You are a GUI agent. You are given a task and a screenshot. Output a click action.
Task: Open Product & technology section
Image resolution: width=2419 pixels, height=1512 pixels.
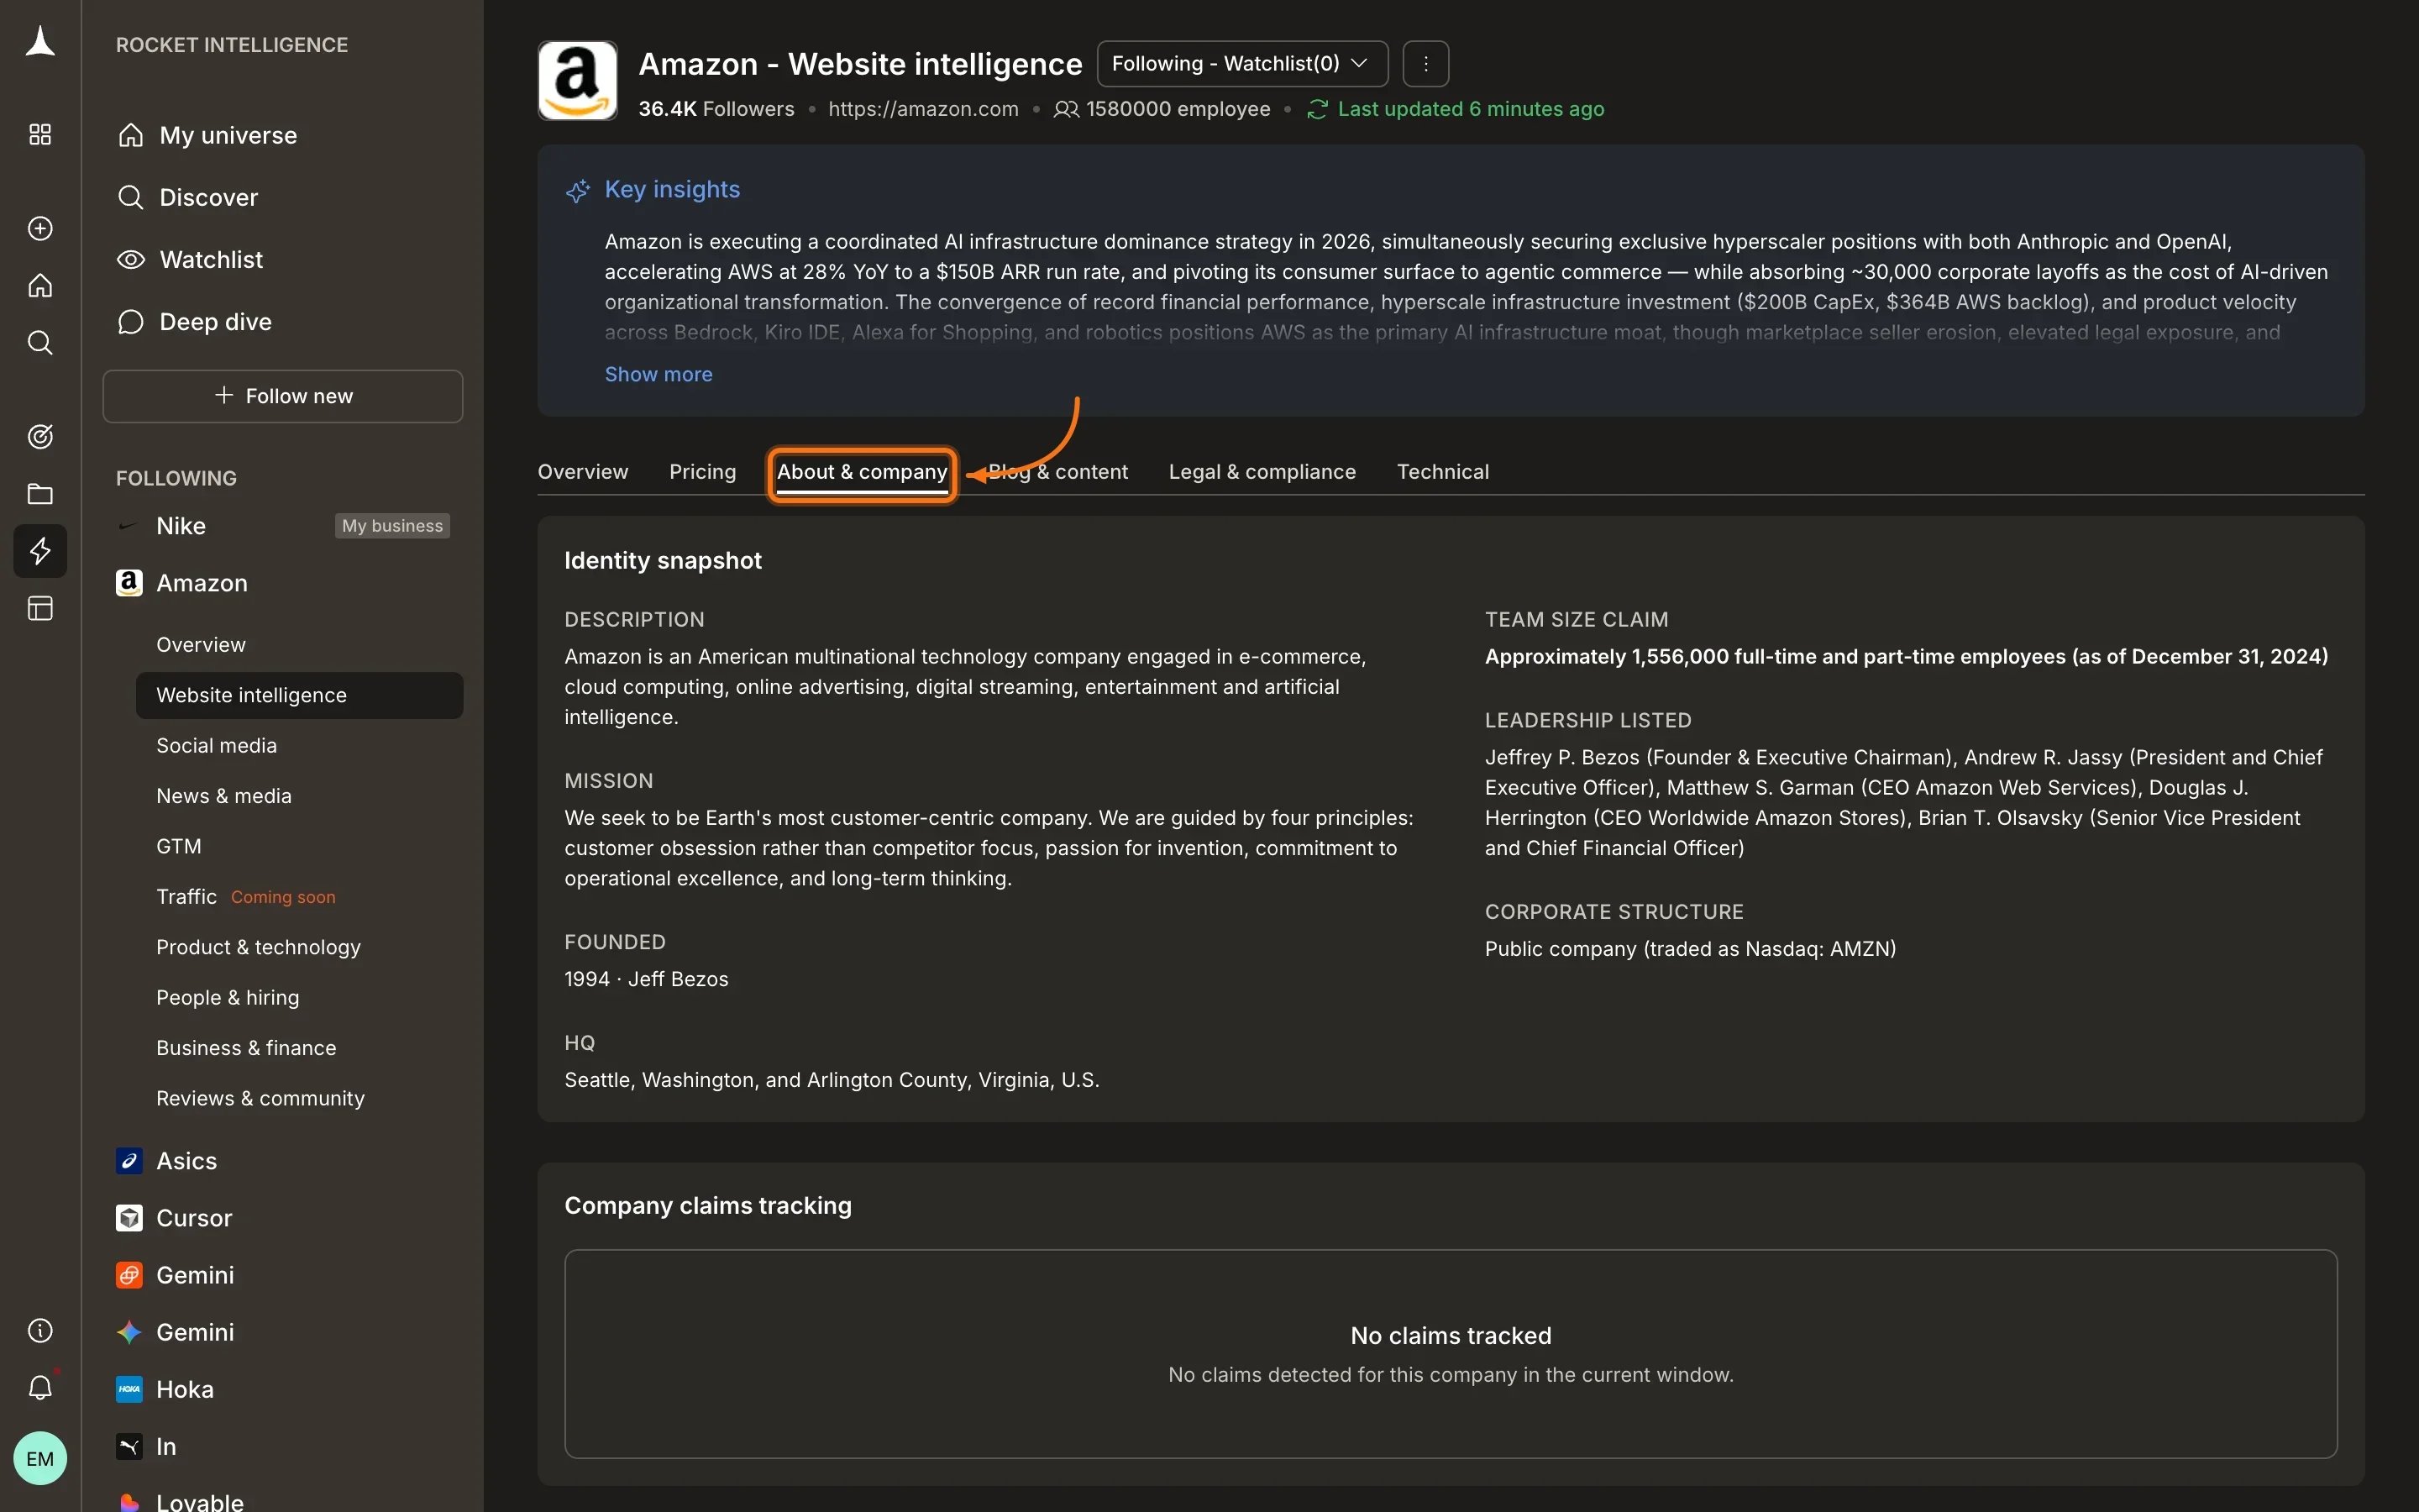point(258,947)
